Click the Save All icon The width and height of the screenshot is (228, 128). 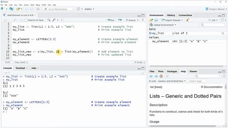coord(31,9)
